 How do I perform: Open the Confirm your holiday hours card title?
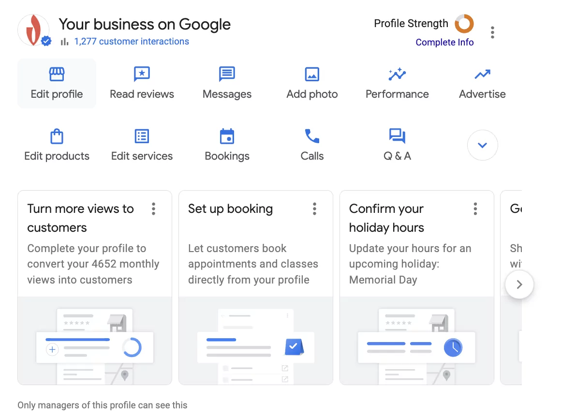[x=386, y=218]
